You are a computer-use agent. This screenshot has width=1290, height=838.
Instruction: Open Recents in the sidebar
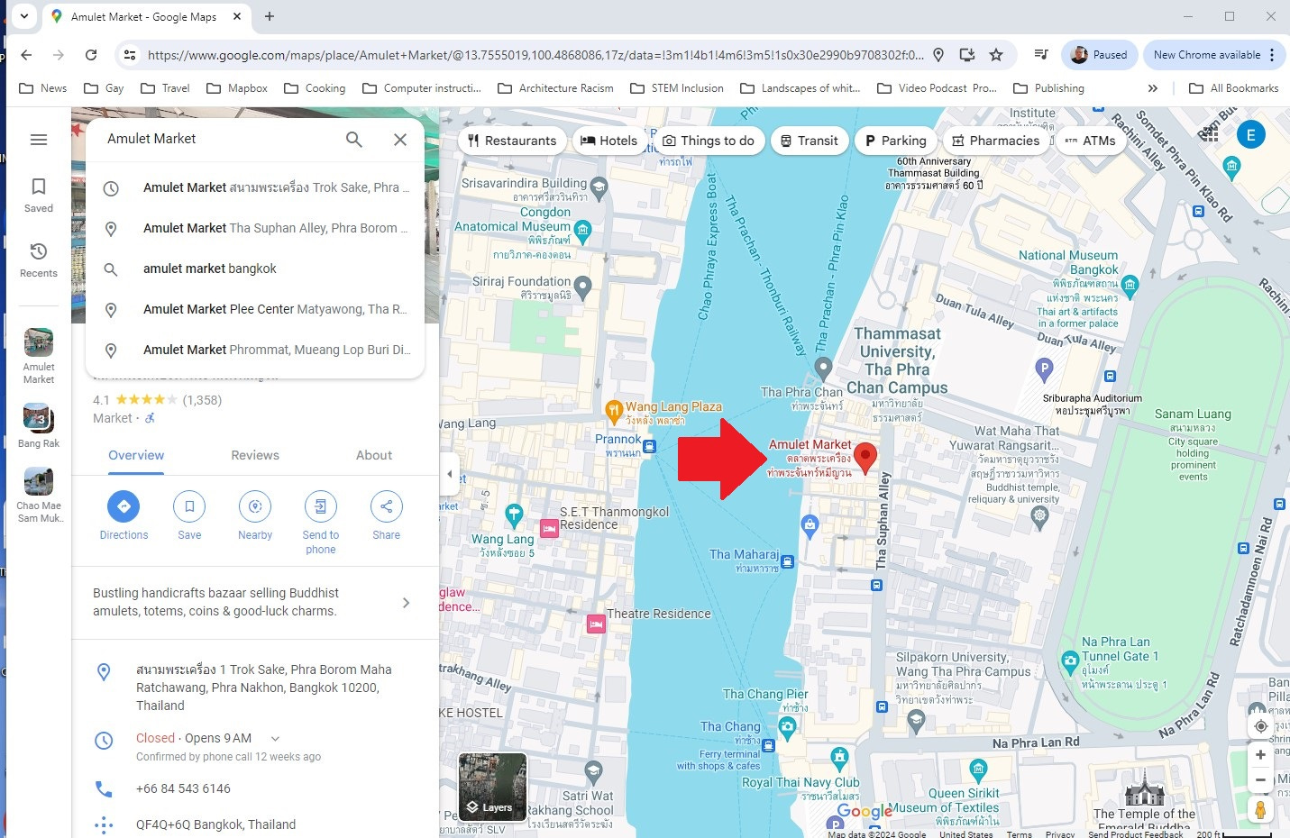tap(38, 260)
